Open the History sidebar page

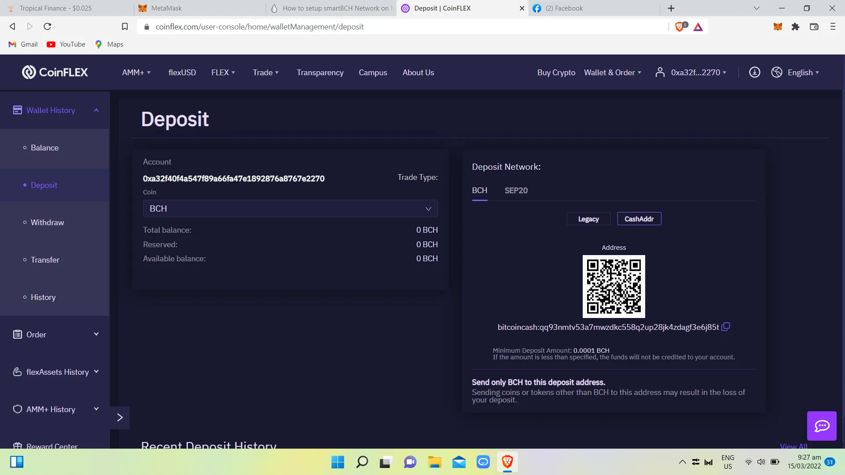pos(43,297)
